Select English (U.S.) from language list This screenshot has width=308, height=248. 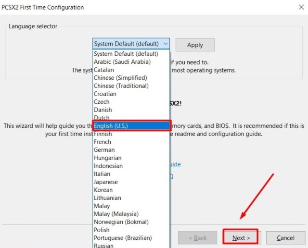click(x=131, y=126)
